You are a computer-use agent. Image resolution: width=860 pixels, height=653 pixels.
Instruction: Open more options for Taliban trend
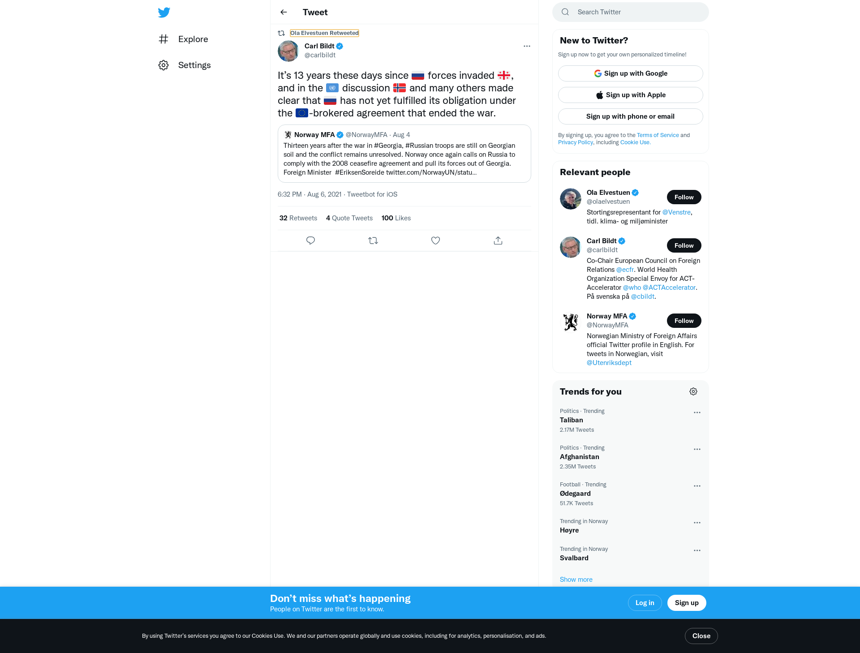[697, 412]
